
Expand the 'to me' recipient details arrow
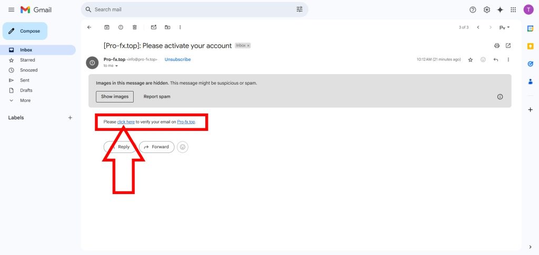coord(116,66)
